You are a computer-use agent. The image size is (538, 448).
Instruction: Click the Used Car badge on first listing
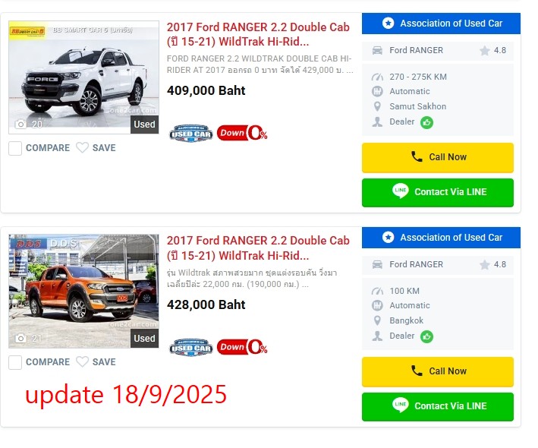tap(191, 133)
